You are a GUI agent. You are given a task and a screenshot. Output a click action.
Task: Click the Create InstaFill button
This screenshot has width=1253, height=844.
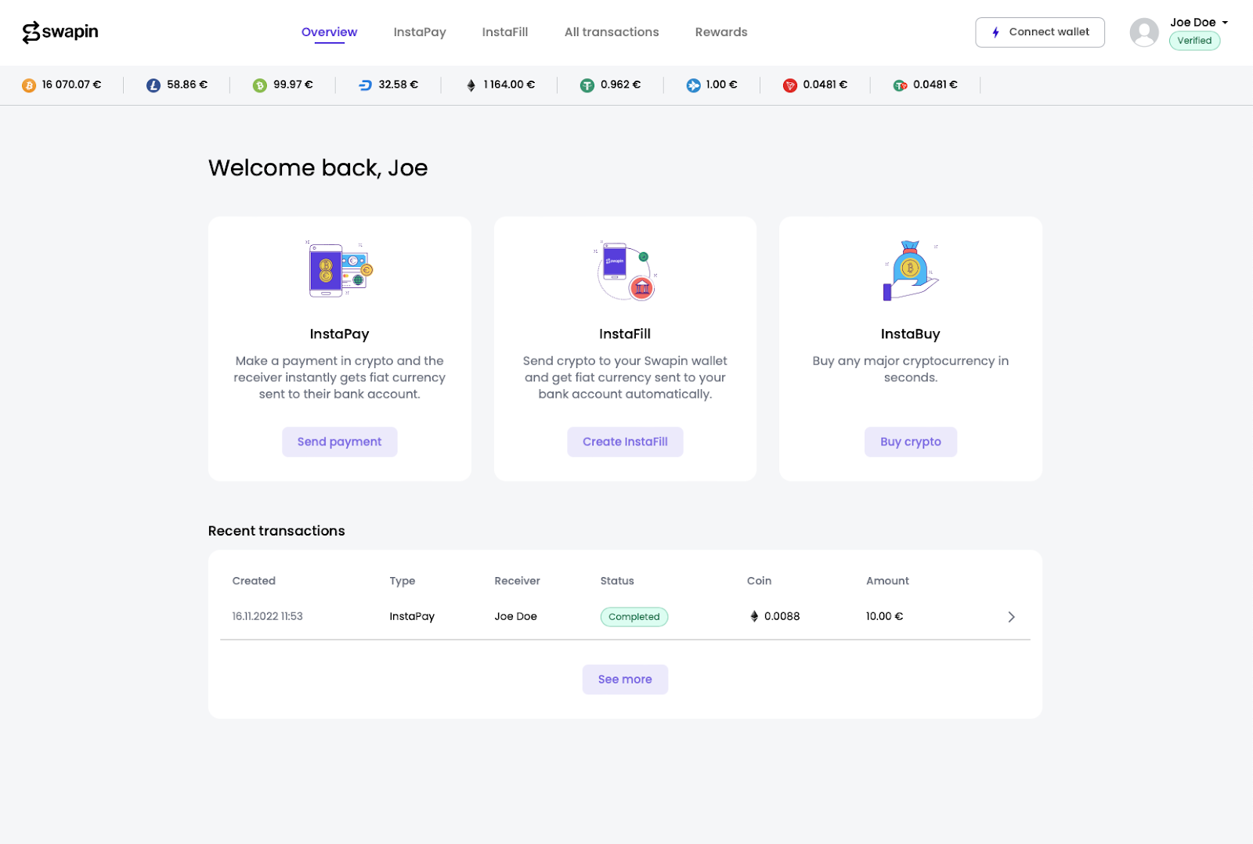pyautogui.click(x=625, y=442)
